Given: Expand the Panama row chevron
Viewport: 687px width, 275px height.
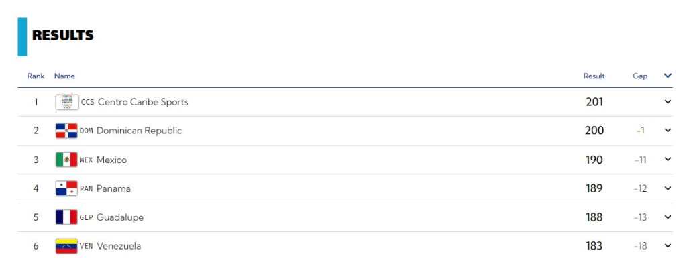Looking at the screenshot, I should coord(668,188).
